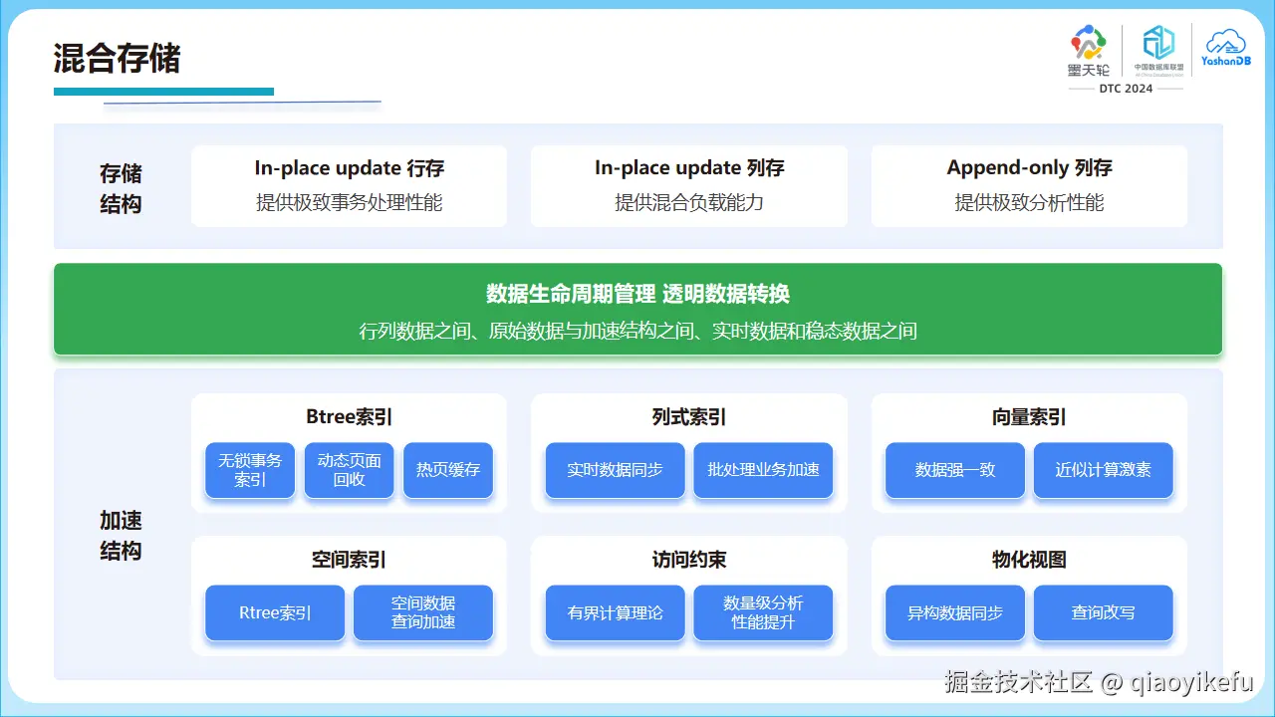The width and height of the screenshot is (1275, 717).
Task: Click the DTC 2024 label
Action: tap(1127, 89)
